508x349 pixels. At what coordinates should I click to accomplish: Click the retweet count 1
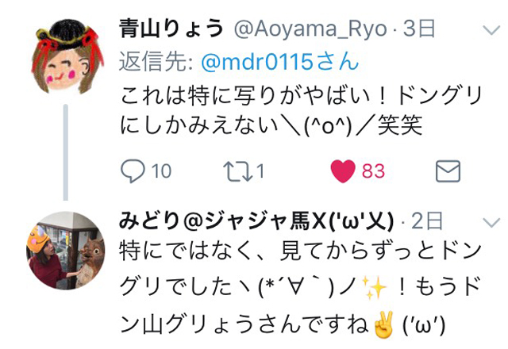tap(260, 171)
